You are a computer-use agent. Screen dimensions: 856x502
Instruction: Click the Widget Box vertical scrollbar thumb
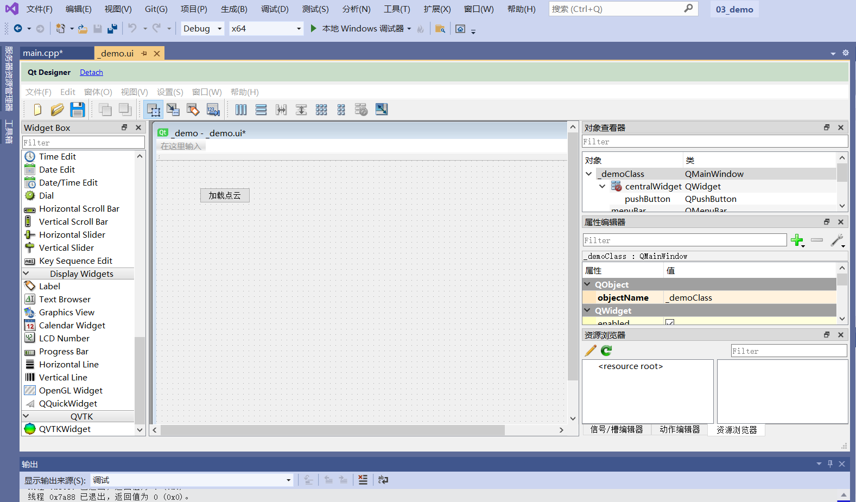click(x=140, y=380)
